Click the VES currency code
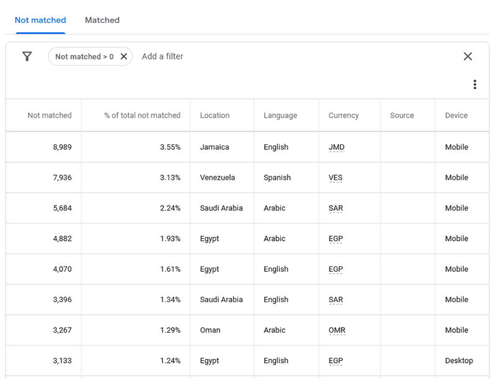The width and height of the screenshot is (496, 379). pyautogui.click(x=335, y=178)
